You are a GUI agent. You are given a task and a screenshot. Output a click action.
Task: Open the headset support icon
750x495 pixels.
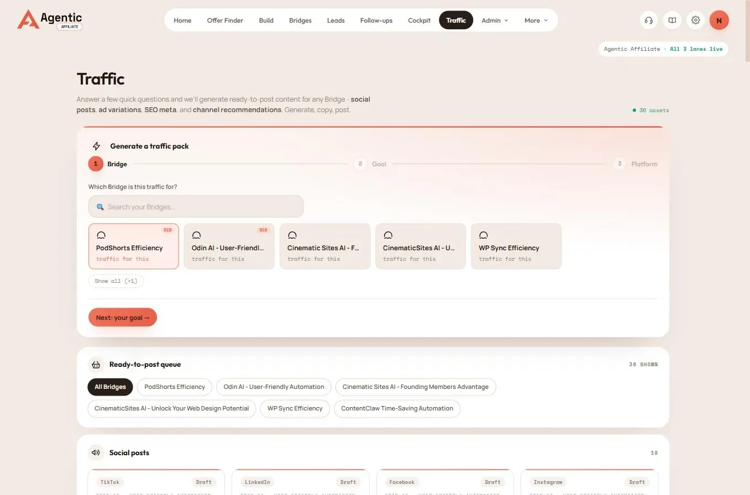pos(649,20)
